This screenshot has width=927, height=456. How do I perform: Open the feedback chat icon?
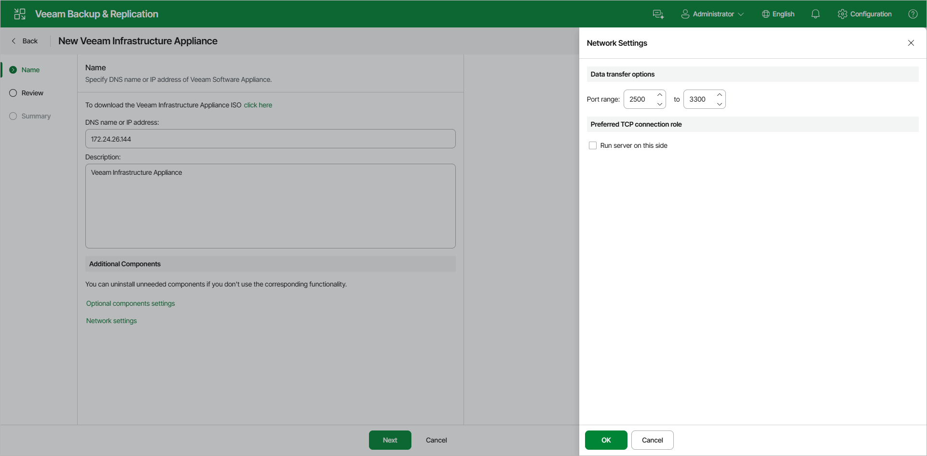(x=658, y=13)
